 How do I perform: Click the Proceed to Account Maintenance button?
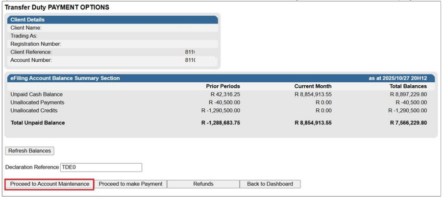pos(49,184)
